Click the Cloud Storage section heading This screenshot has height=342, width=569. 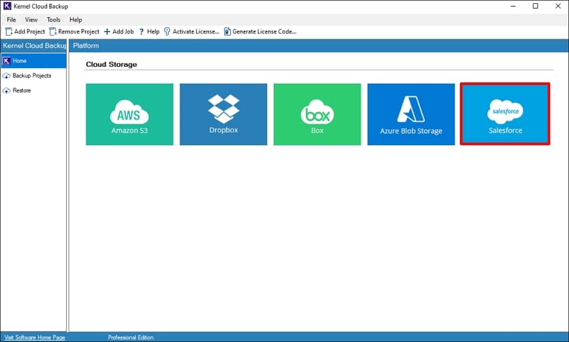111,64
